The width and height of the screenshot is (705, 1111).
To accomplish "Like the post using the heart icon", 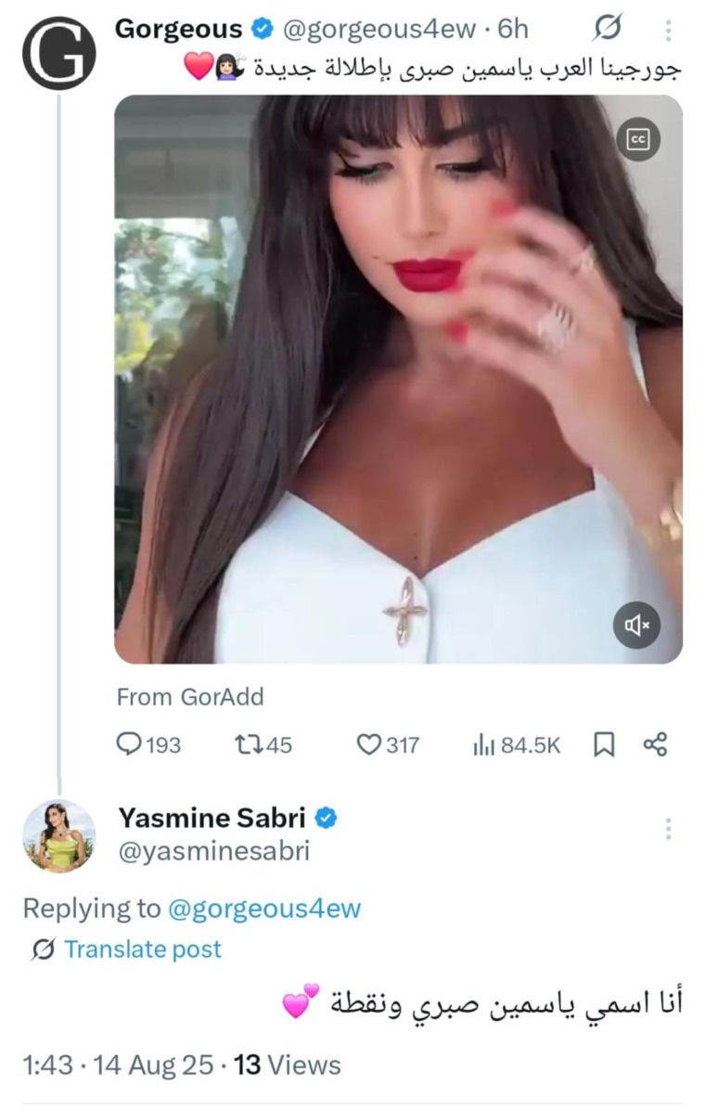I will (369, 744).
